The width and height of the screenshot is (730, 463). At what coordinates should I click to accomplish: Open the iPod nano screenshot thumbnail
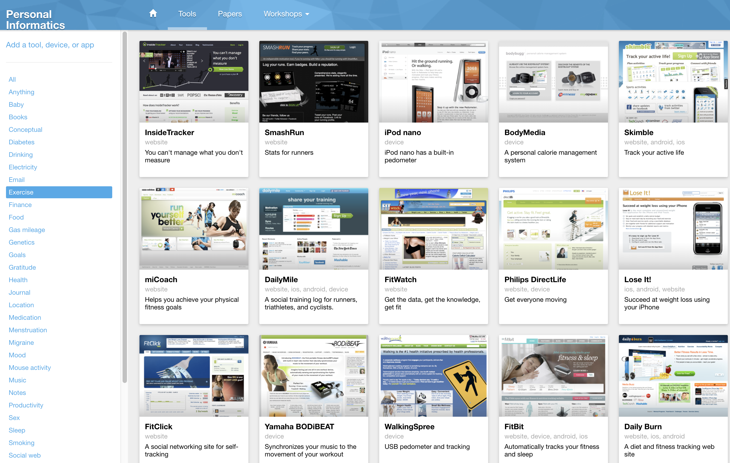pyautogui.click(x=434, y=82)
